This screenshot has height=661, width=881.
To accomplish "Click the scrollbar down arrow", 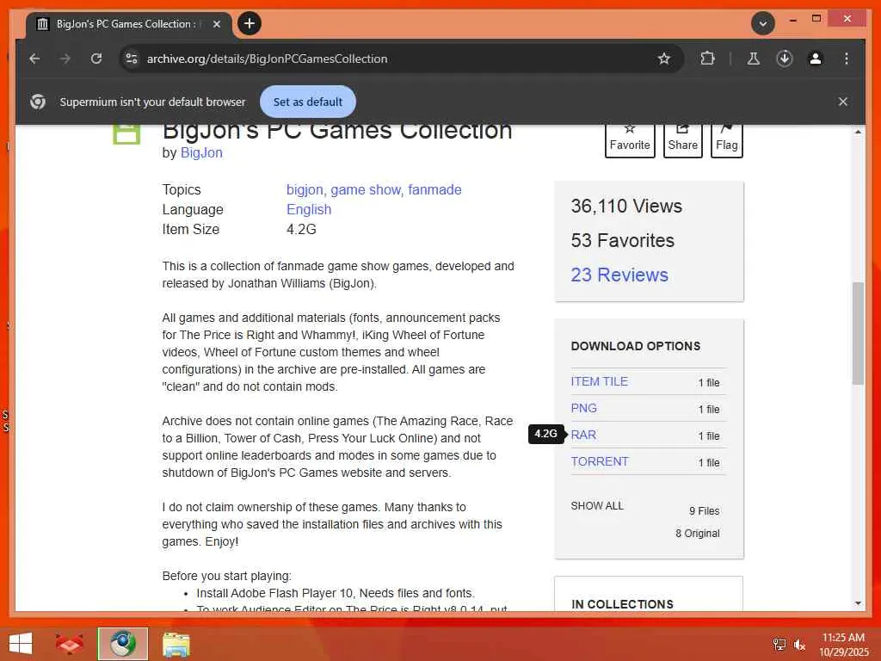I will [858, 603].
